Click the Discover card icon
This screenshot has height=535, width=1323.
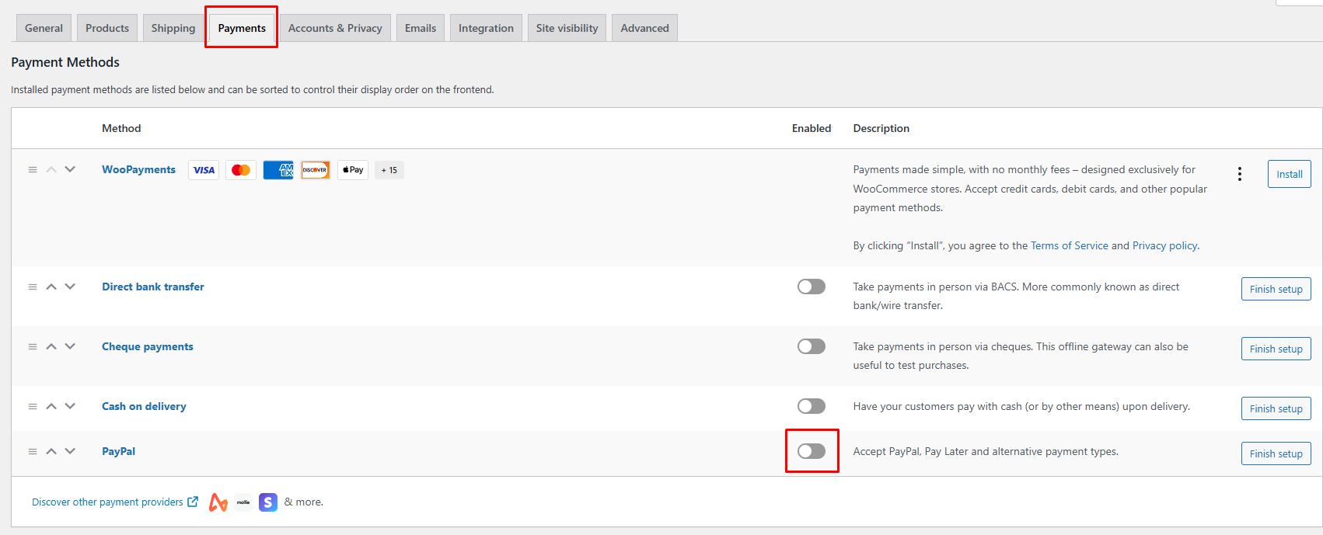pos(316,170)
